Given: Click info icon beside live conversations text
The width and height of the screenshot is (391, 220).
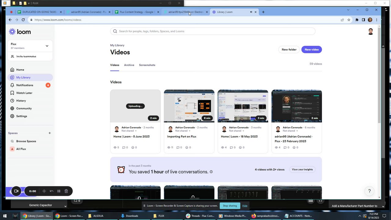Looking at the screenshot, I should [211, 172].
